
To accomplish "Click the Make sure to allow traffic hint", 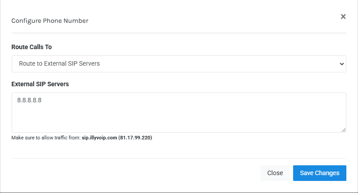I will click(x=46, y=138).
